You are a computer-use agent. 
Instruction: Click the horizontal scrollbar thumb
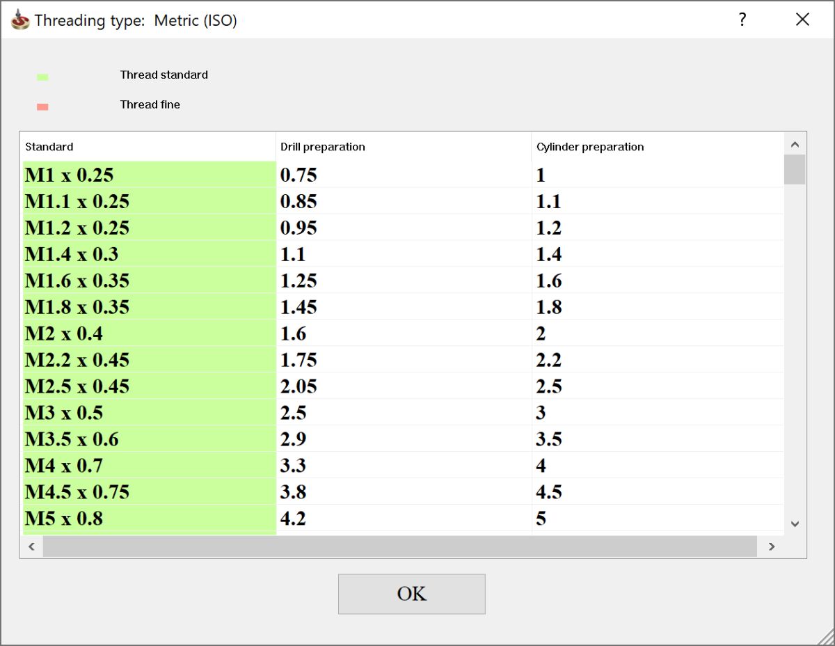(x=399, y=546)
